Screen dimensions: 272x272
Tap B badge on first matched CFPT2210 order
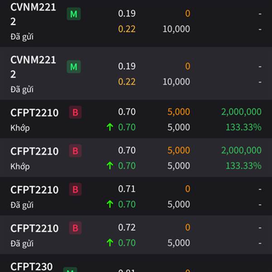[75, 112]
